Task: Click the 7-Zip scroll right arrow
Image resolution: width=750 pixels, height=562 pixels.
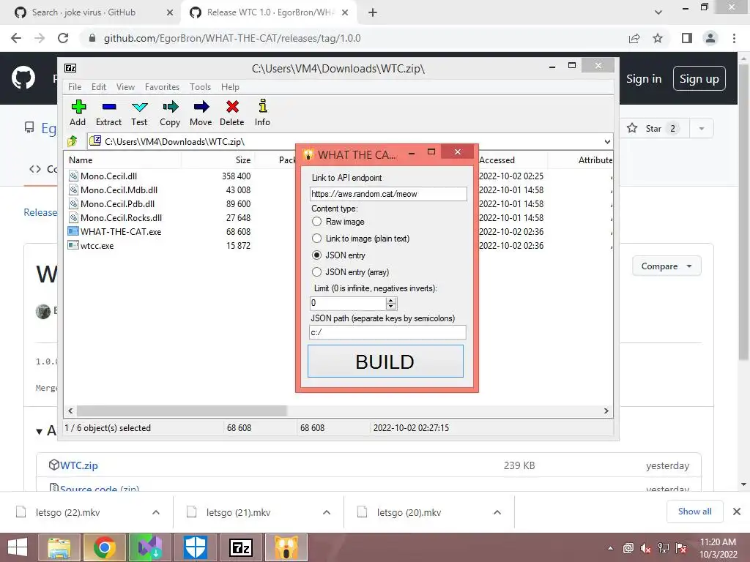Action: click(606, 411)
